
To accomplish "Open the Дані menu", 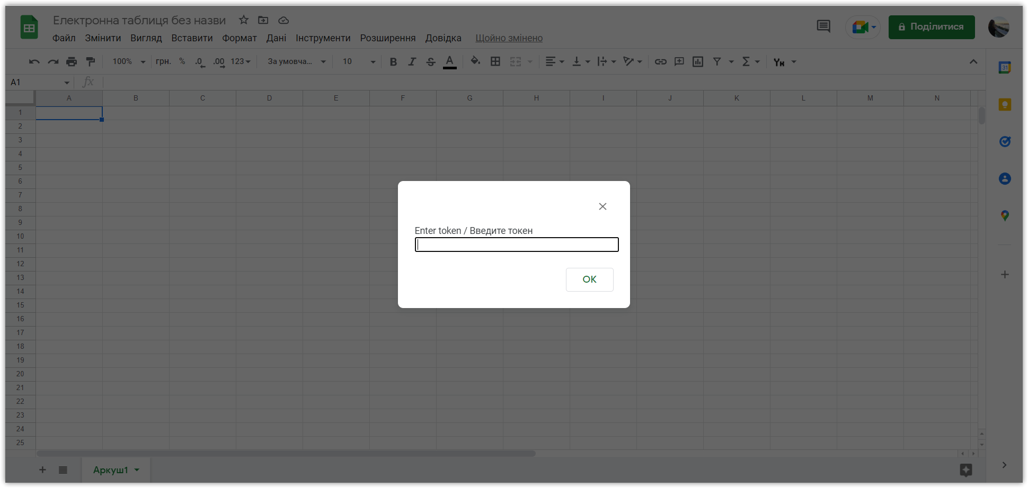I will point(276,38).
